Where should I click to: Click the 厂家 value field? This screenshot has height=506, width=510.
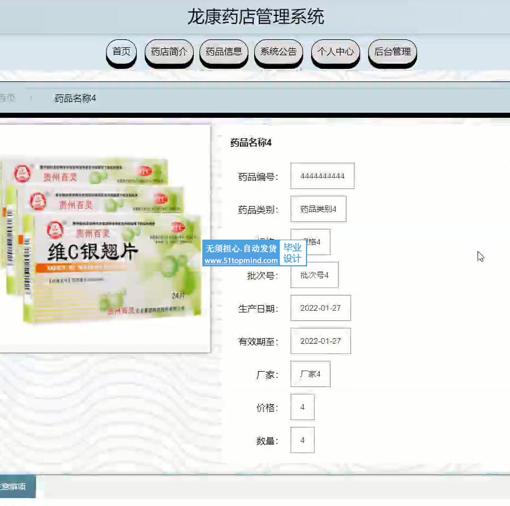coord(311,374)
